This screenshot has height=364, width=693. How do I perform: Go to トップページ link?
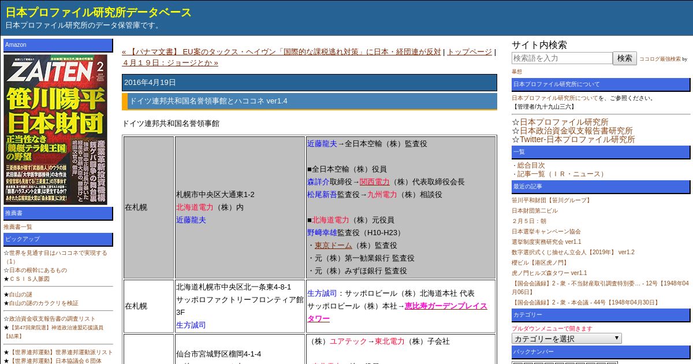point(469,52)
